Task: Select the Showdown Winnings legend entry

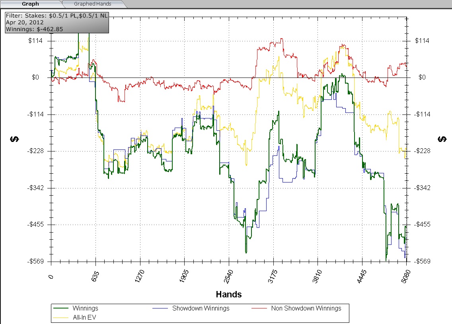Action: [201, 308]
